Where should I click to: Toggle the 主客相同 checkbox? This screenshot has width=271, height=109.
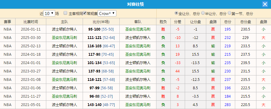(x=65, y=13)
